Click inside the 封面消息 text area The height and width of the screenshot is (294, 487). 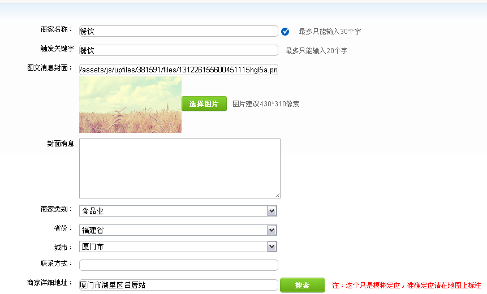click(179, 168)
